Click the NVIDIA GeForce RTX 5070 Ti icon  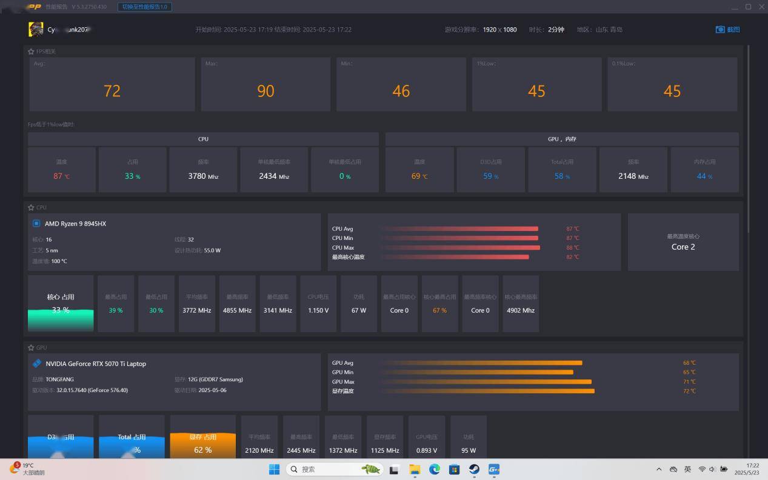coord(37,364)
